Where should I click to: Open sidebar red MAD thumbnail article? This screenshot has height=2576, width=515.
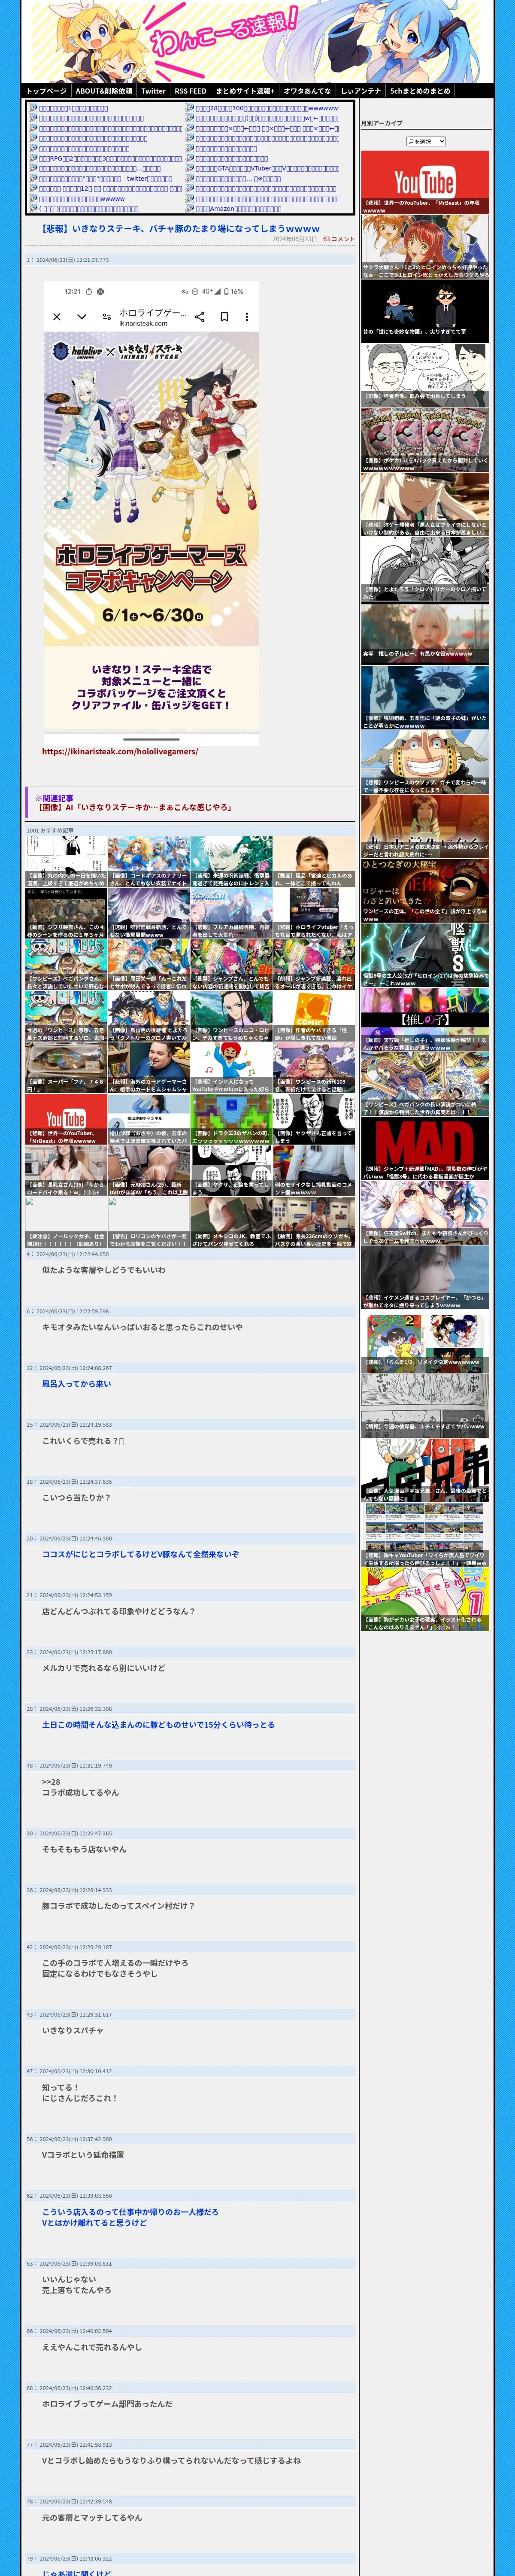click(x=425, y=1149)
